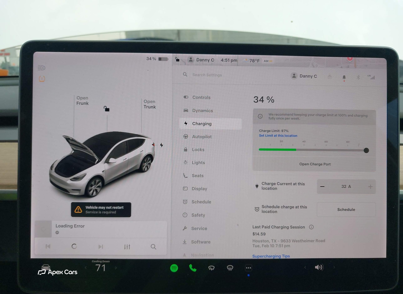Tap the 71 temperature setting
Viewport: 403px width, 294px height.
[100, 268]
